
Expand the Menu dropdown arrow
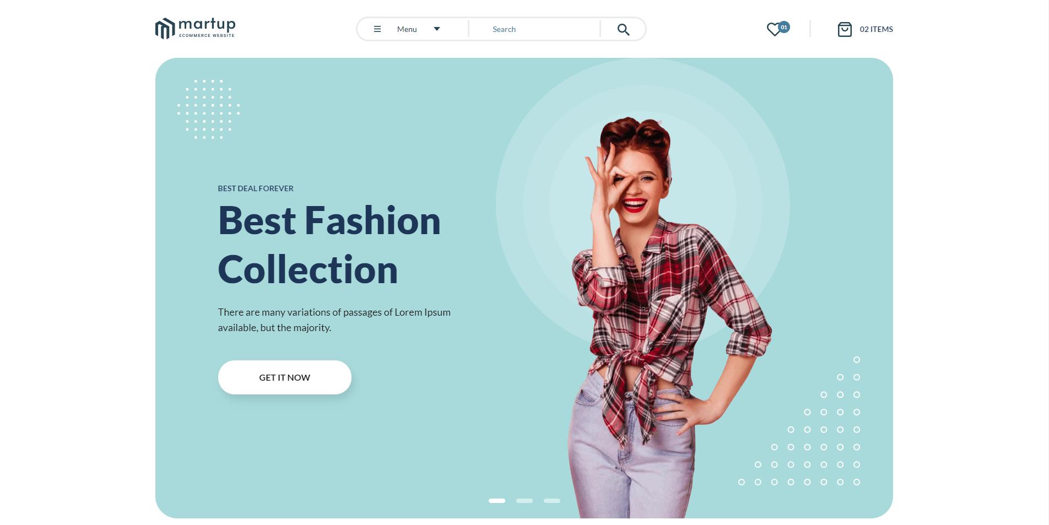pyautogui.click(x=437, y=29)
